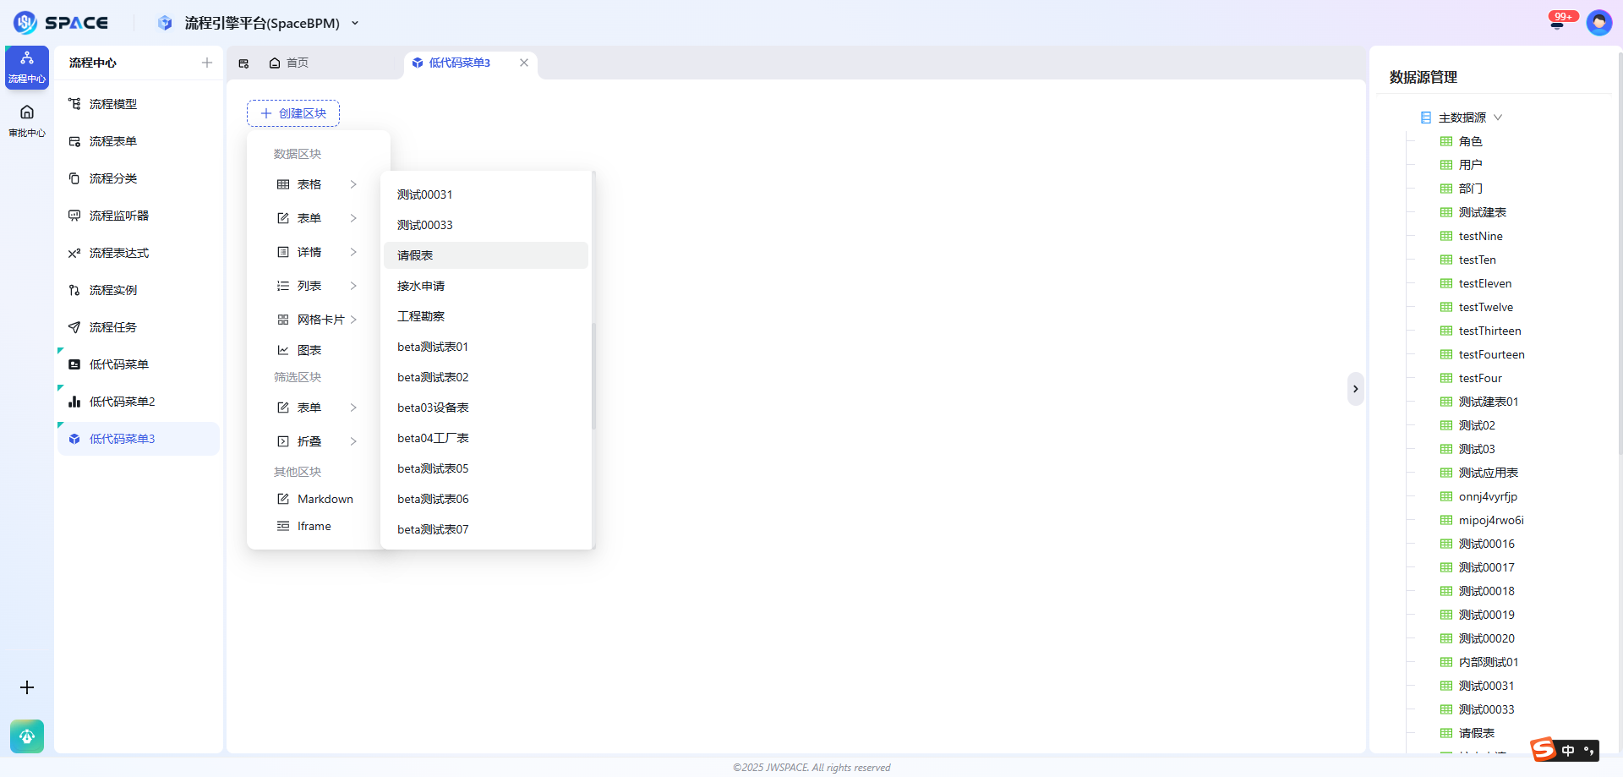
Task: Collapse the 主数据源 tree node
Action: 1500,118
